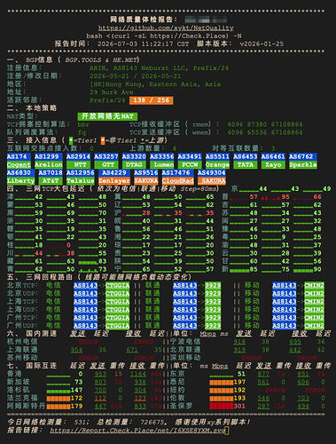Click the bash curl Check.Place command line
This screenshot has width=336, height=444.
164,36
